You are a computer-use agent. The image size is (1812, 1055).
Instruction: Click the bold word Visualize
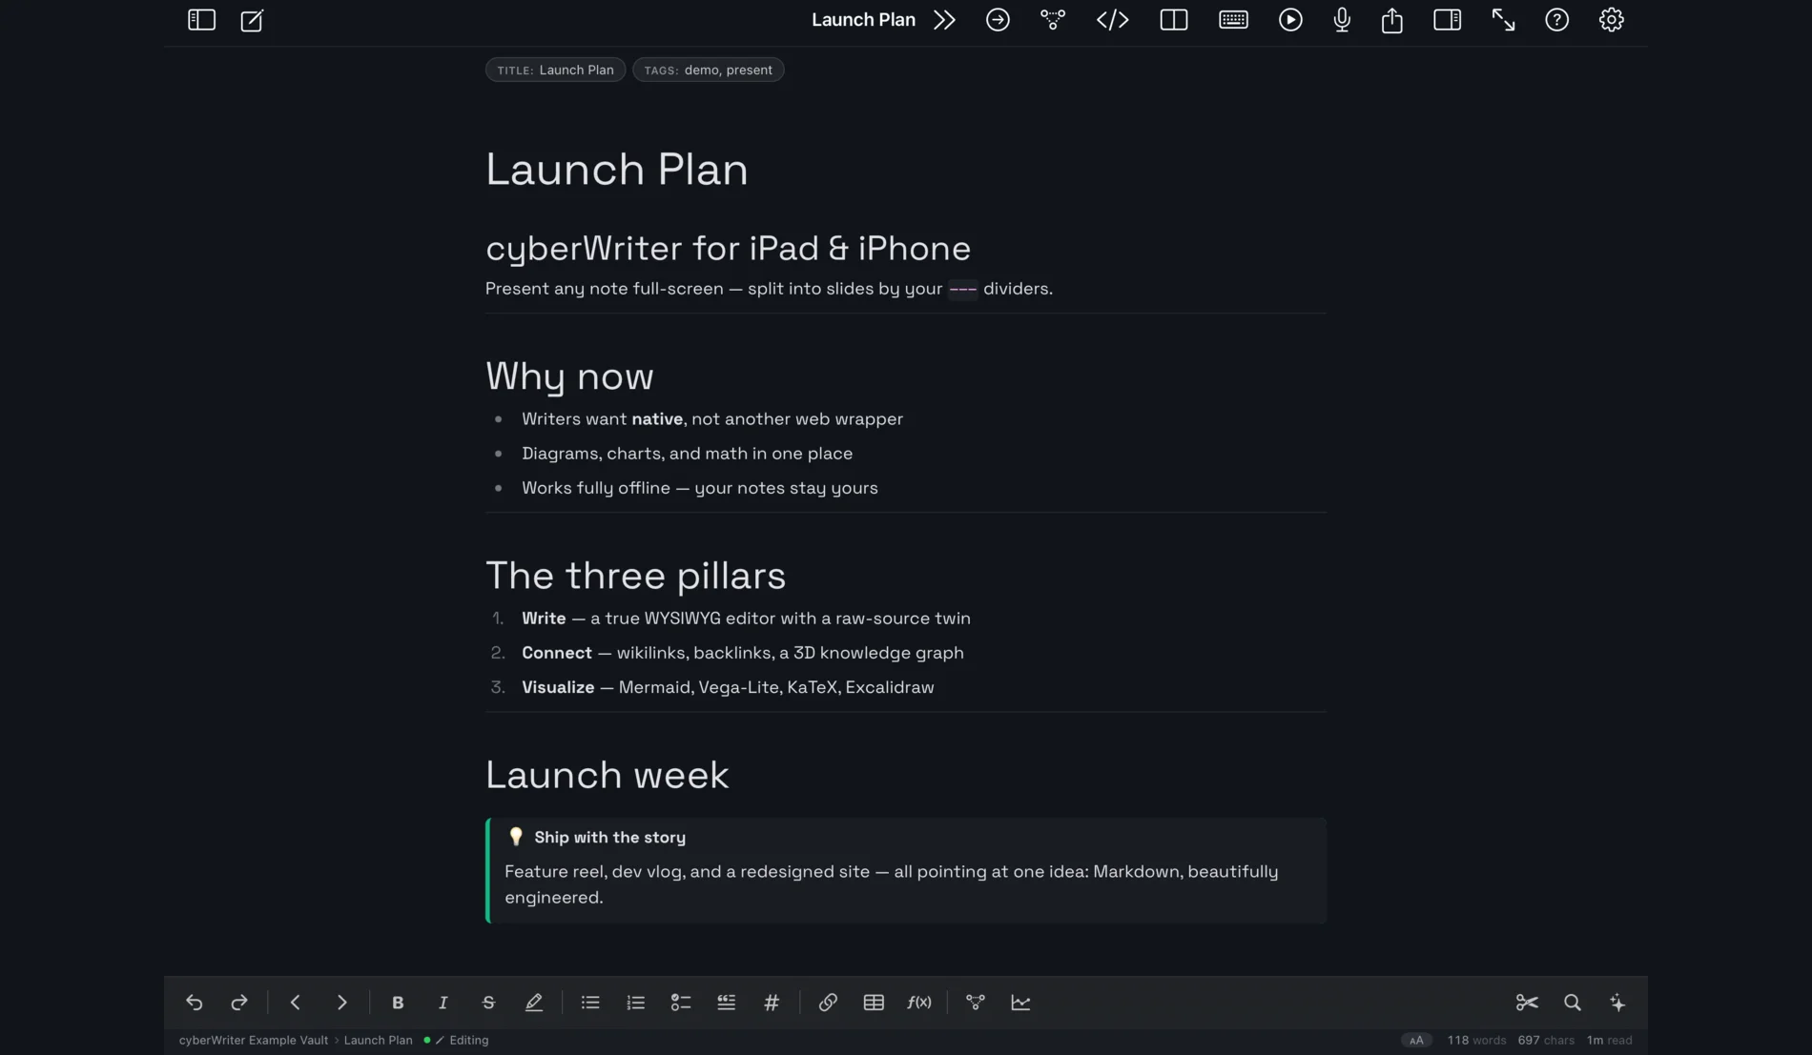[558, 687]
